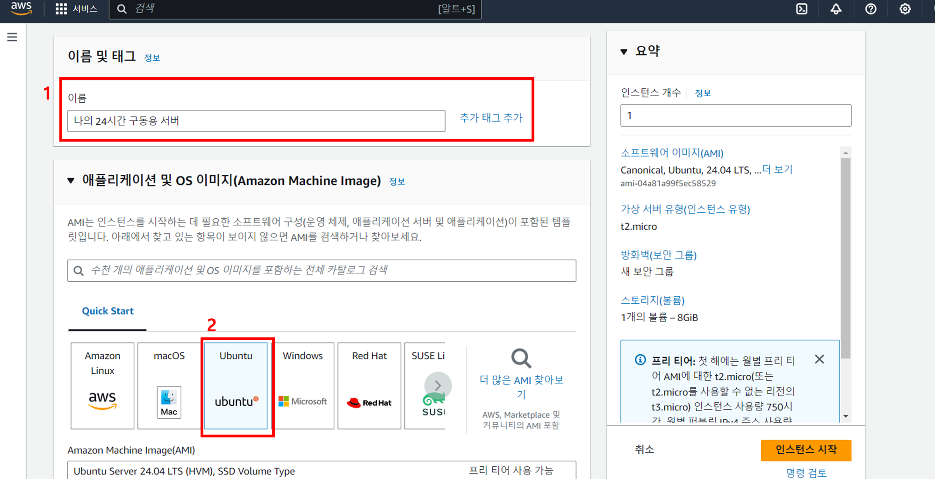Screen dimensions: 935x479
Task: Click 취소 to cancel
Action: (x=644, y=450)
